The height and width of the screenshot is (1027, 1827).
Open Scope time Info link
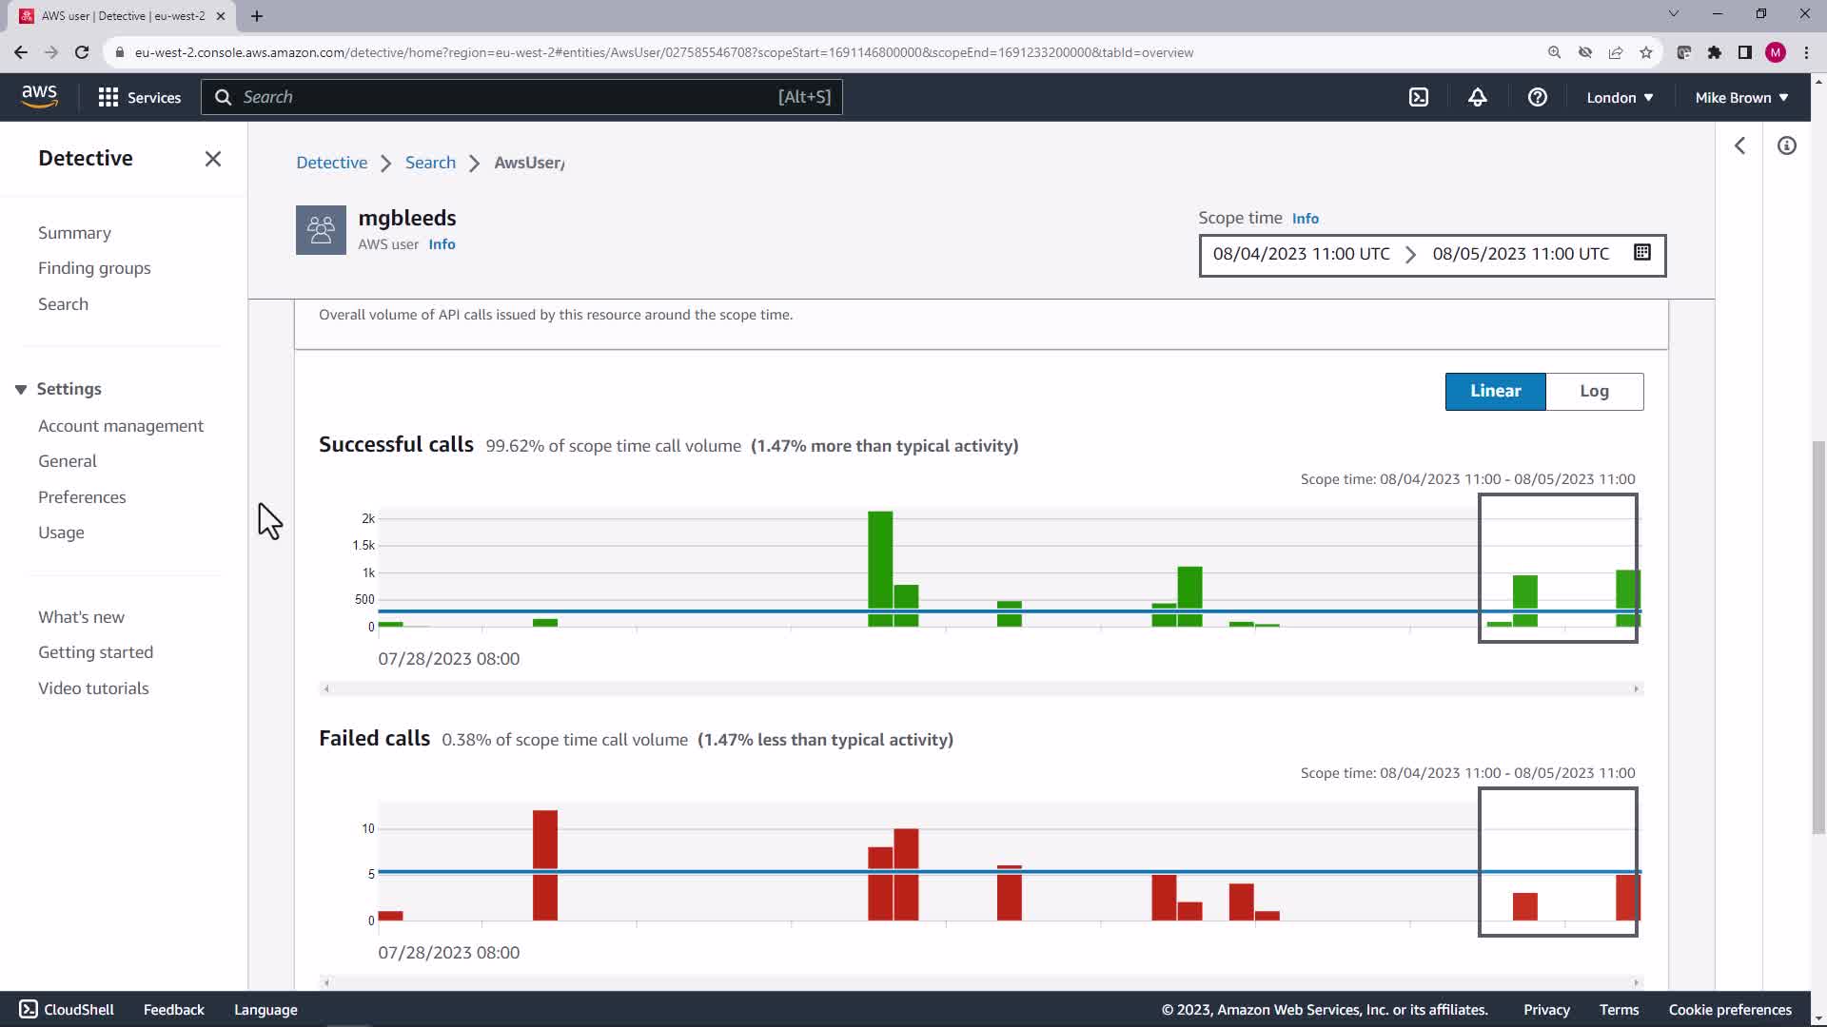tap(1305, 219)
